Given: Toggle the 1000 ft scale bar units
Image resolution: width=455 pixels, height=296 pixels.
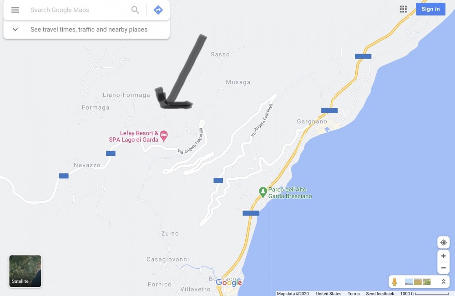Looking at the screenshot, I should [x=425, y=294].
